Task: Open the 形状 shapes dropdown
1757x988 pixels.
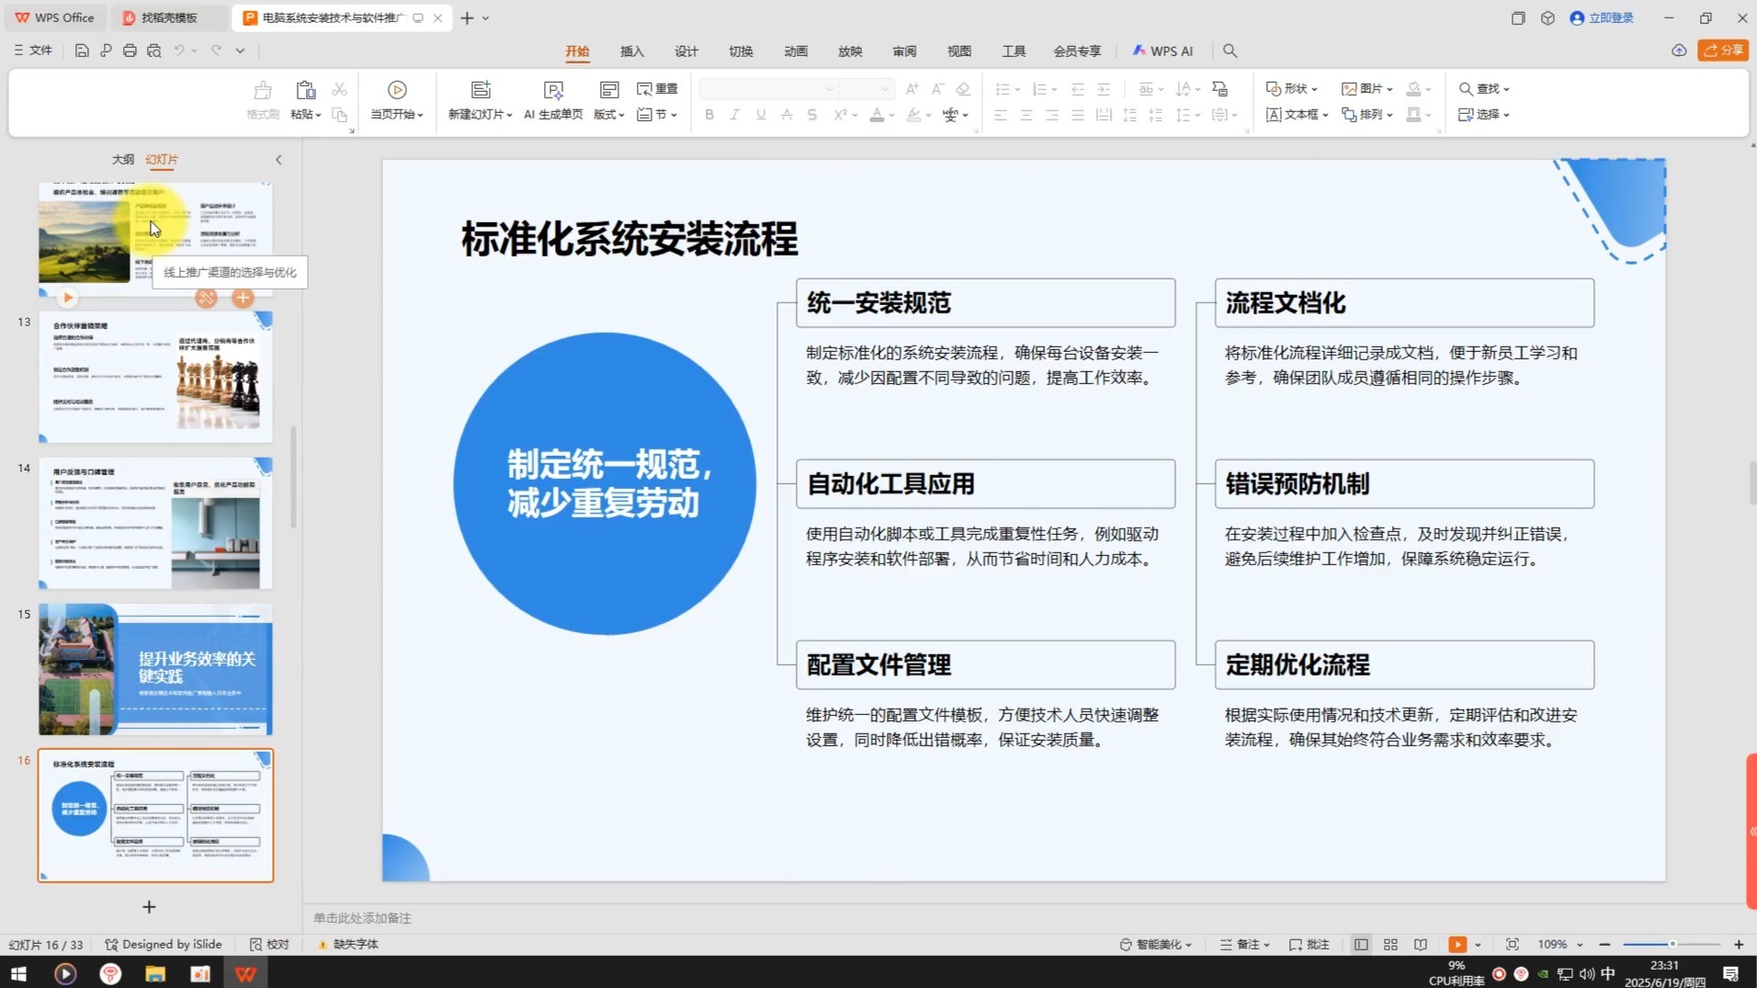Action: (1292, 89)
